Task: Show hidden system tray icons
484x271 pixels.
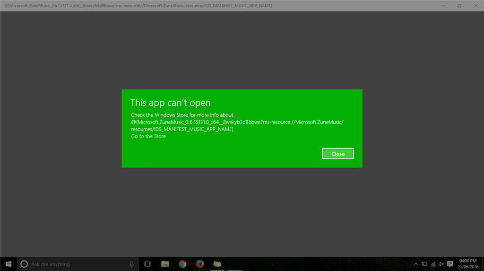Action: click(x=416, y=264)
